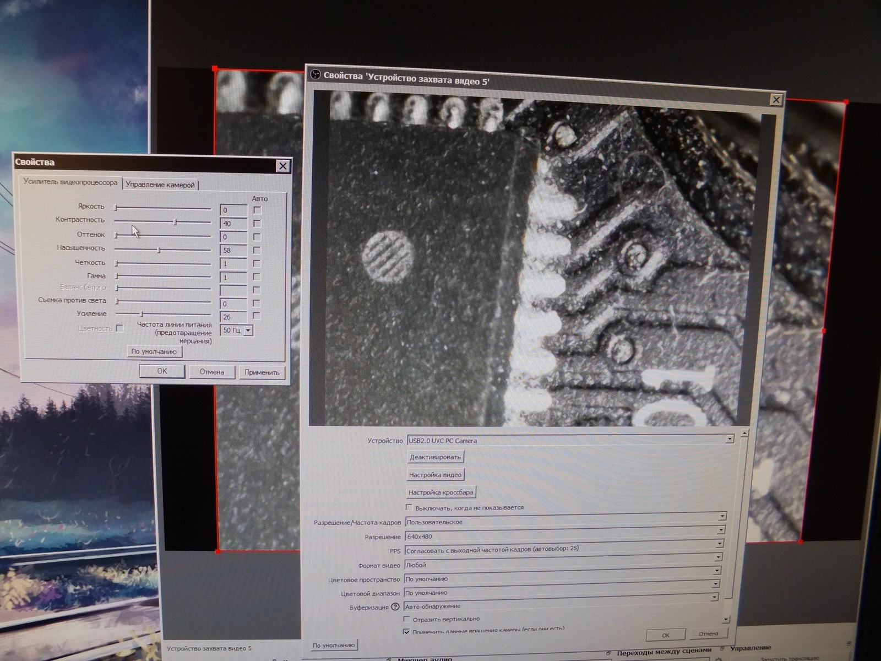Click the Буферизация help question-mark icon
The width and height of the screenshot is (881, 661).
(x=395, y=607)
